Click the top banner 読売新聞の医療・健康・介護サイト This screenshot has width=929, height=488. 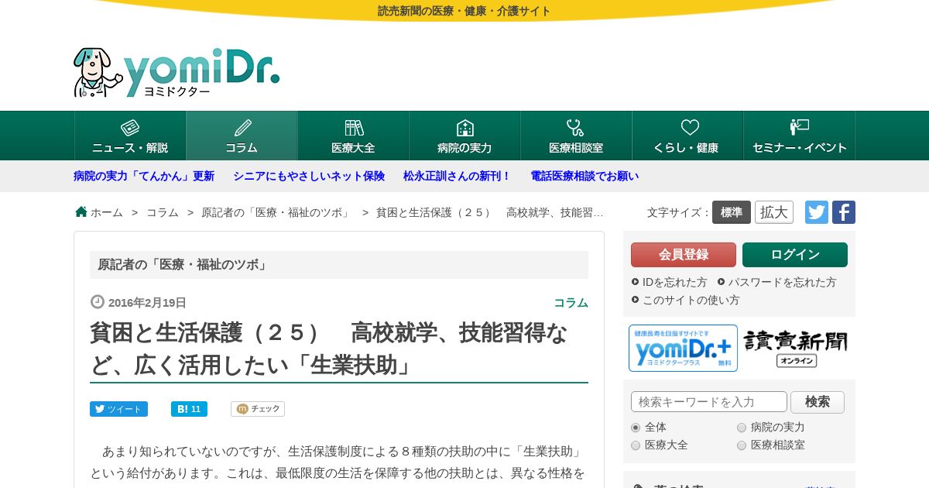(464, 11)
